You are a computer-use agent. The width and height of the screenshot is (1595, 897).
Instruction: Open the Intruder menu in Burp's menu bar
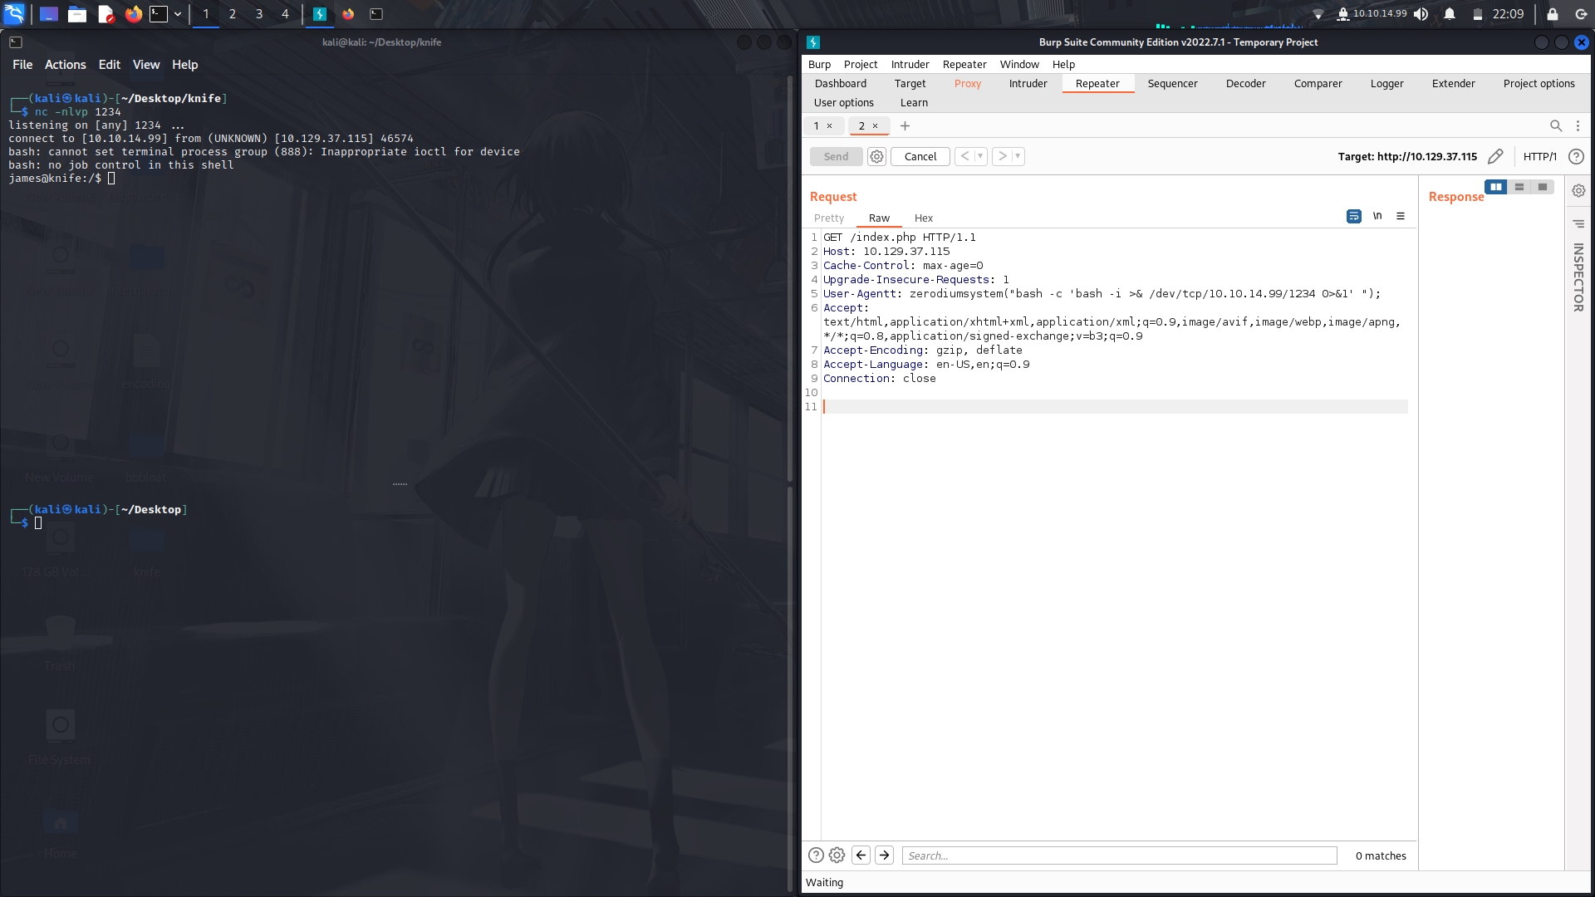(x=910, y=64)
